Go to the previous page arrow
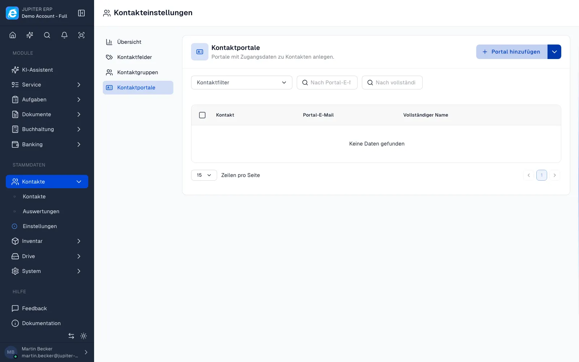This screenshot has height=362, width=579. point(529,175)
